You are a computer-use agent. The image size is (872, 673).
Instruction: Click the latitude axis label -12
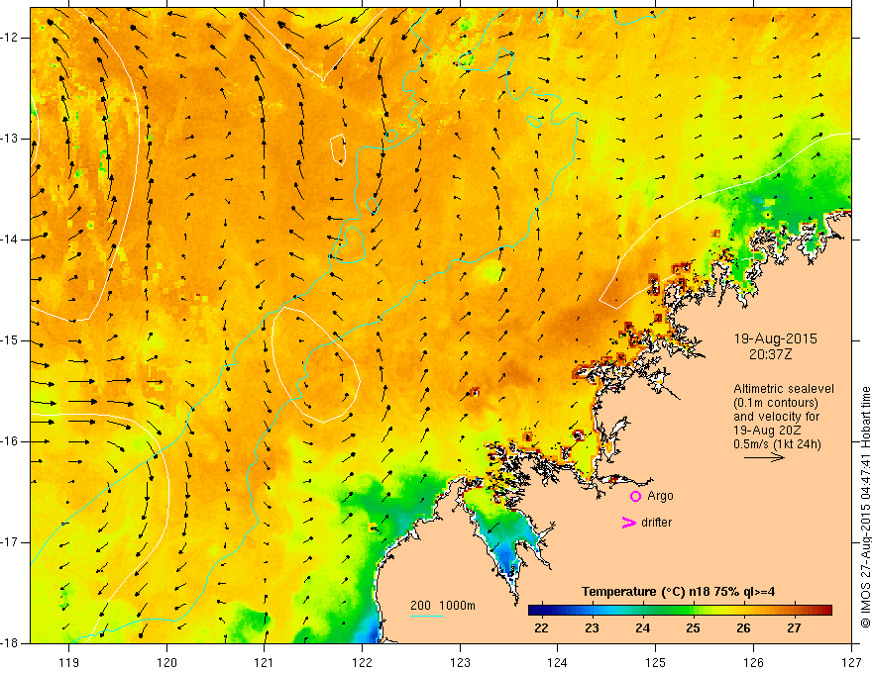[x=10, y=38]
